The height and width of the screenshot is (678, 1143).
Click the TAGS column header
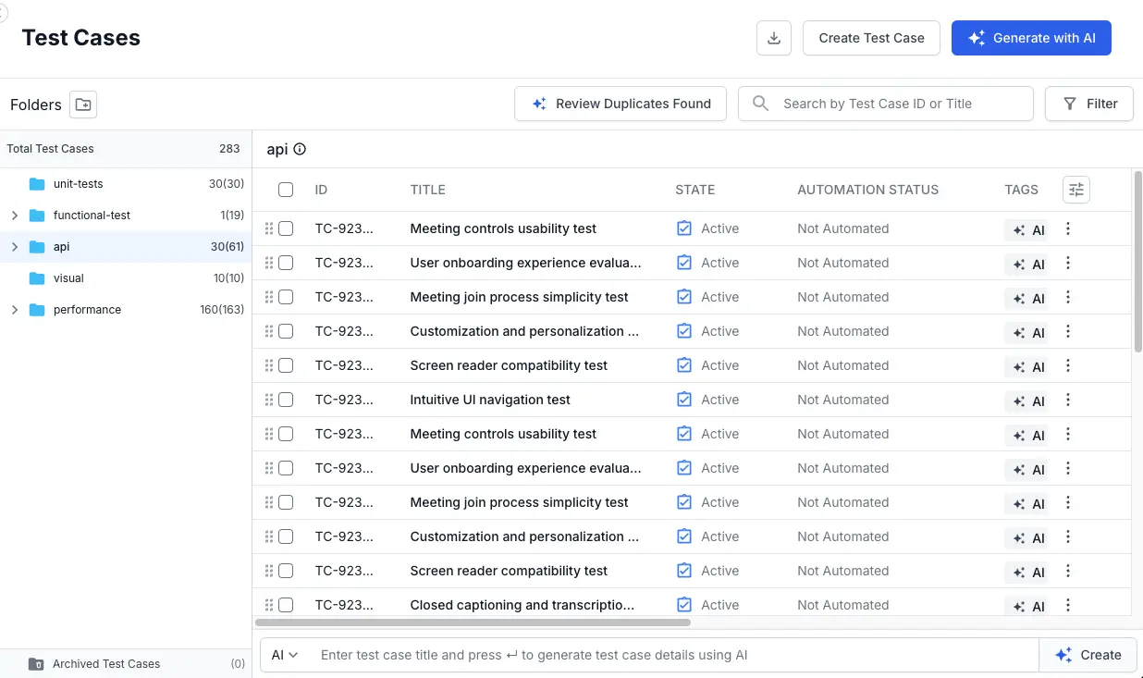pos(1022,190)
